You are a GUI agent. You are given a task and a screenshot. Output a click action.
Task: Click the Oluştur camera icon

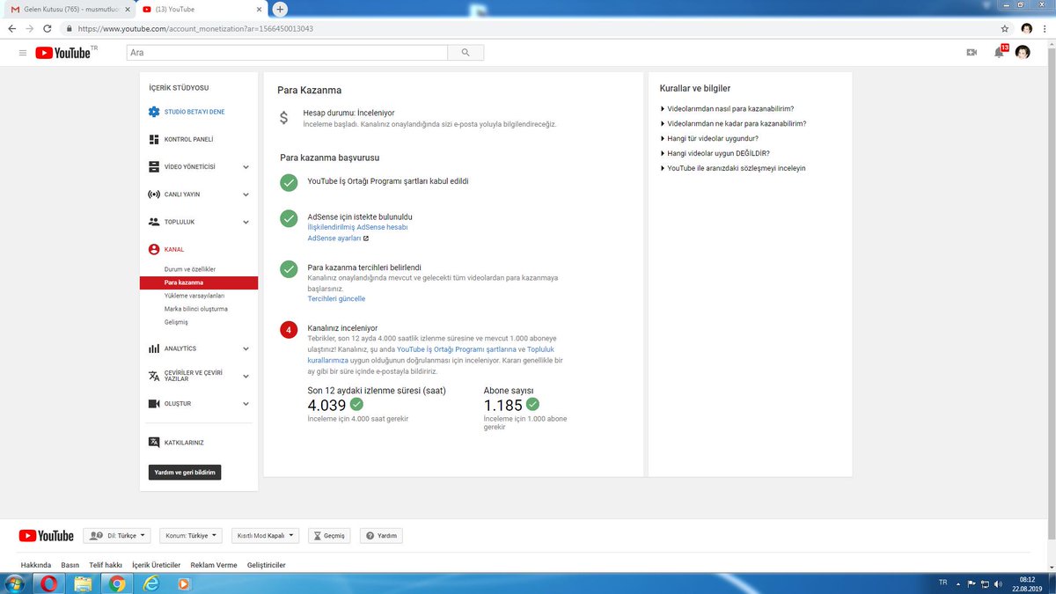pos(154,403)
